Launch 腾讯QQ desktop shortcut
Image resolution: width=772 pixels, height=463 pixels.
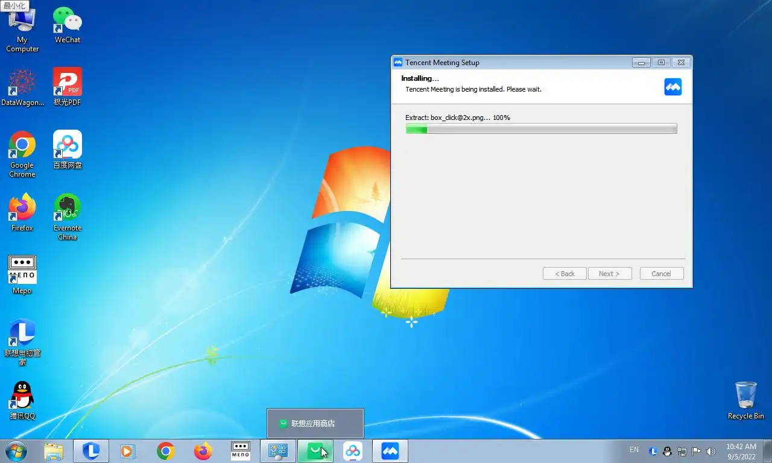tap(22, 401)
